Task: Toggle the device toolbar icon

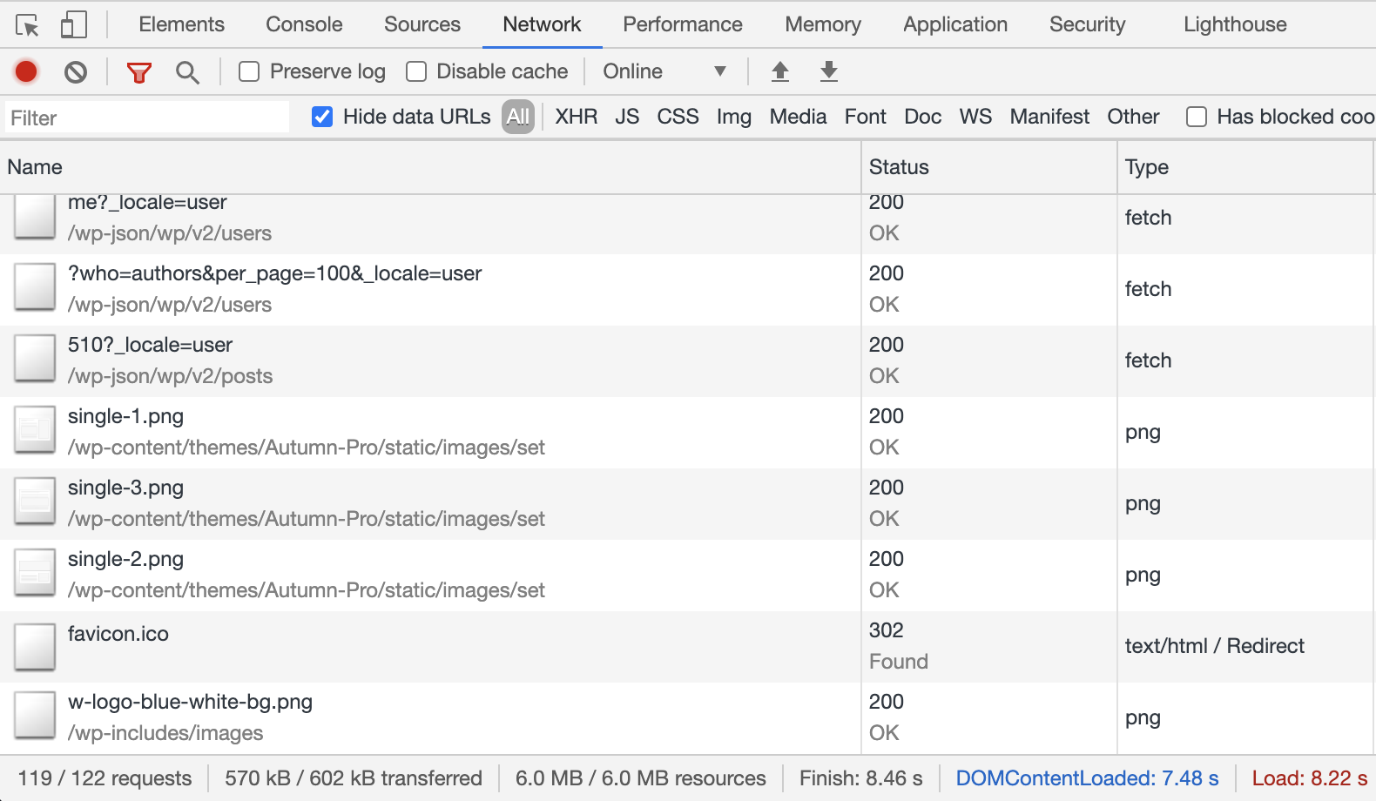Action: click(x=74, y=25)
